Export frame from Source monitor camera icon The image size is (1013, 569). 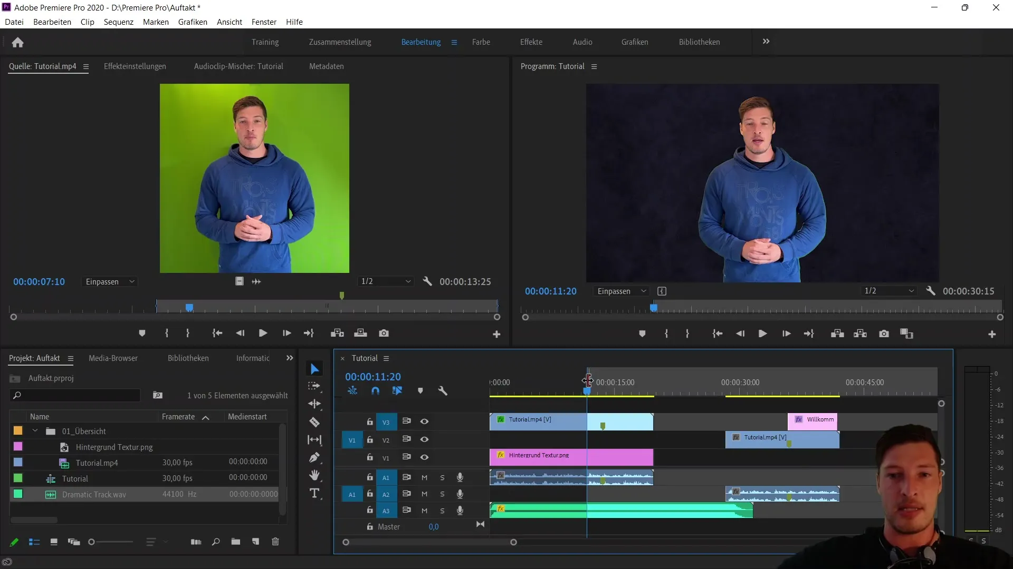pyautogui.click(x=384, y=333)
